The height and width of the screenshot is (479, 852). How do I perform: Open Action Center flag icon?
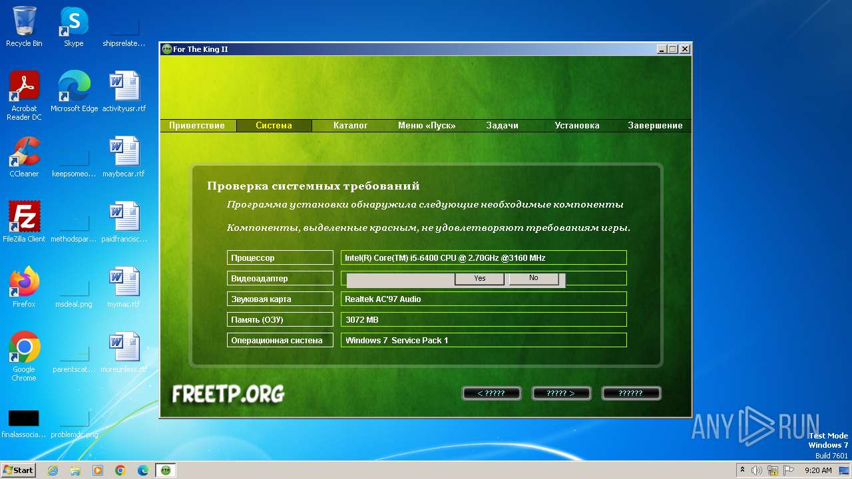pos(788,470)
